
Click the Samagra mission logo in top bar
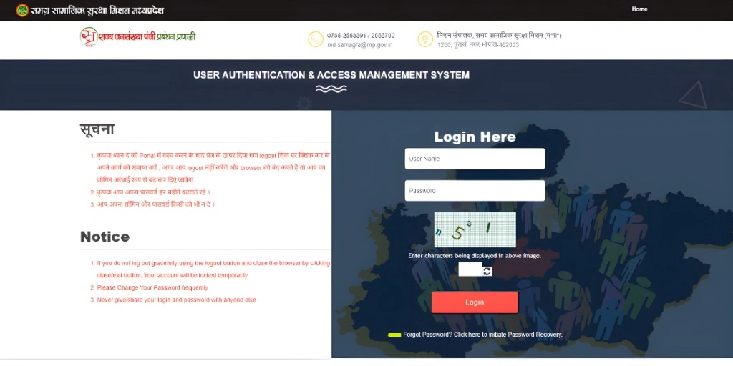coord(22,10)
